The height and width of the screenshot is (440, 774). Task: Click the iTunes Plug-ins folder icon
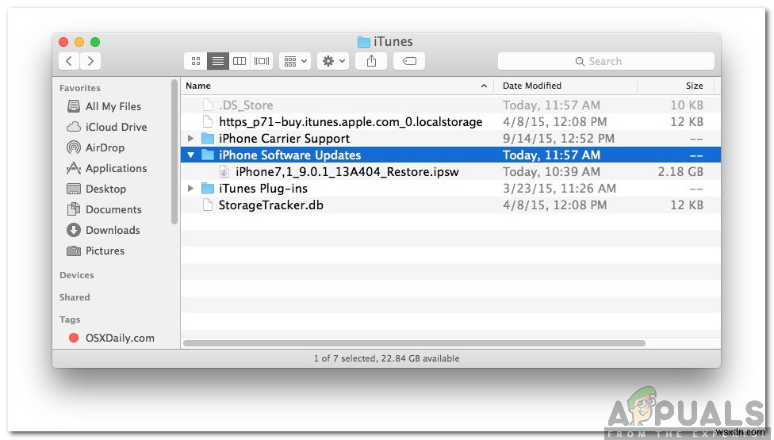[208, 189]
